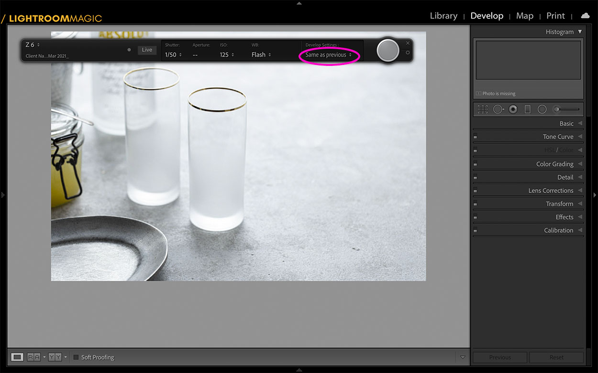Expand the Effects panel
The height and width of the screenshot is (373, 598).
580,217
